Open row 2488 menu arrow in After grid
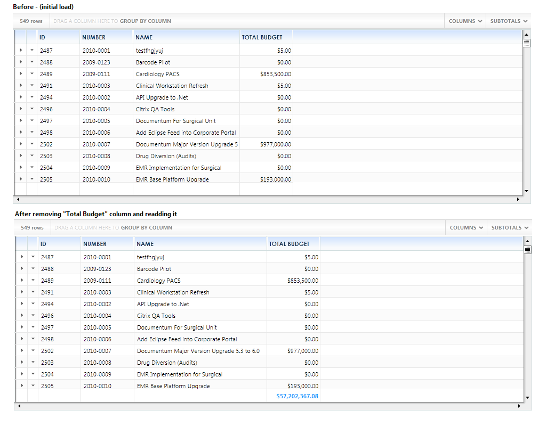 [33, 269]
